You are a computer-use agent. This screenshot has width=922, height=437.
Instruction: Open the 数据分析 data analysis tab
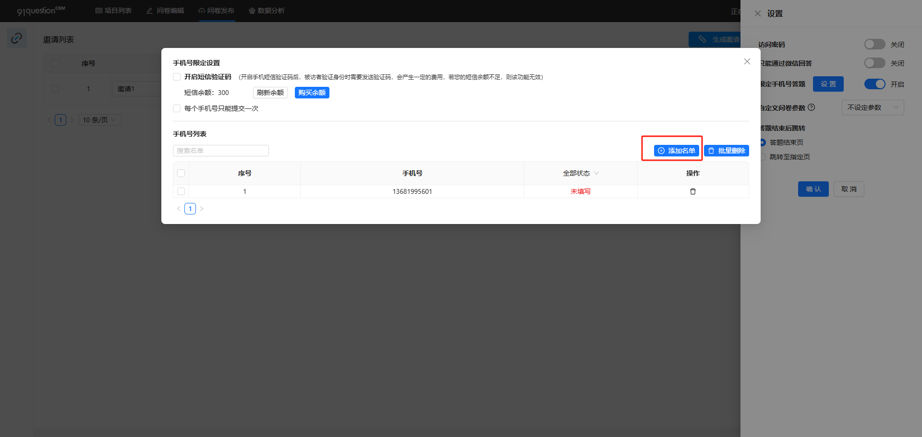[x=267, y=11]
